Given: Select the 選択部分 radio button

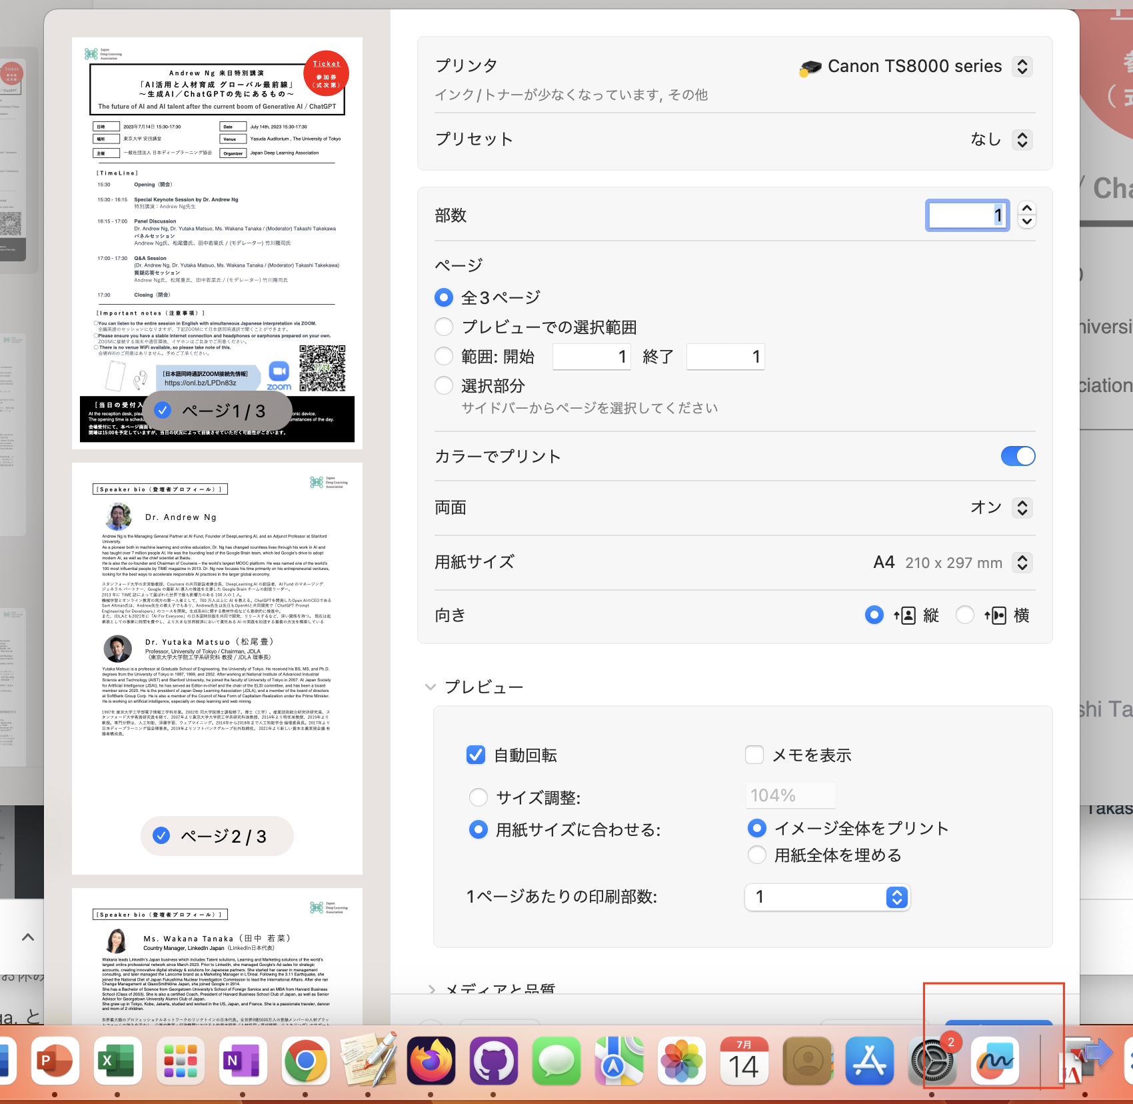Looking at the screenshot, I should click(444, 385).
